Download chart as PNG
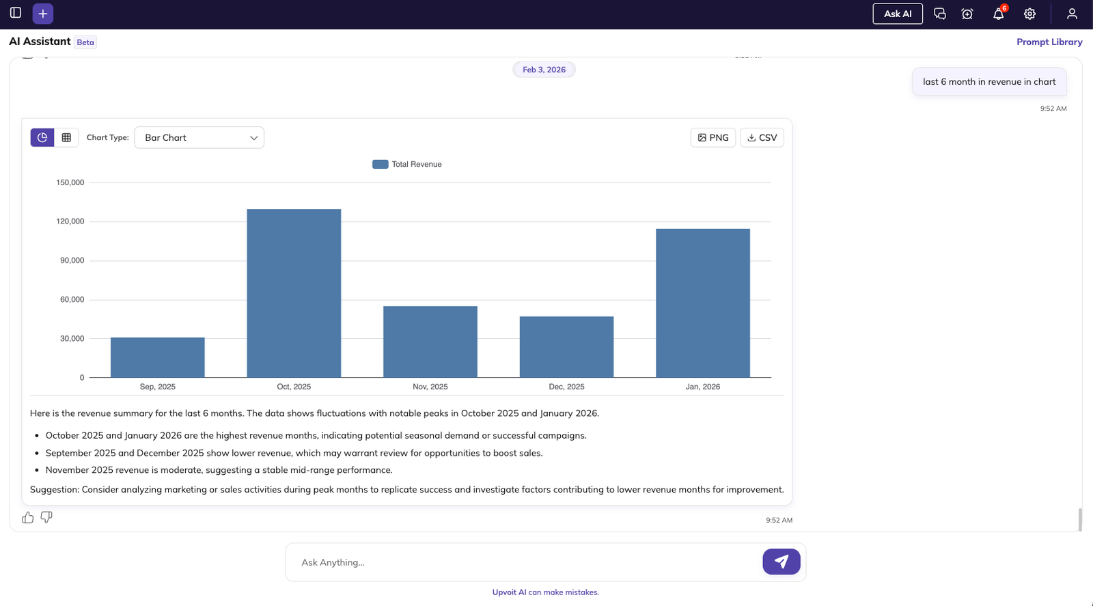The width and height of the screenshot is (1093, 606). click(x=712, y=137)
